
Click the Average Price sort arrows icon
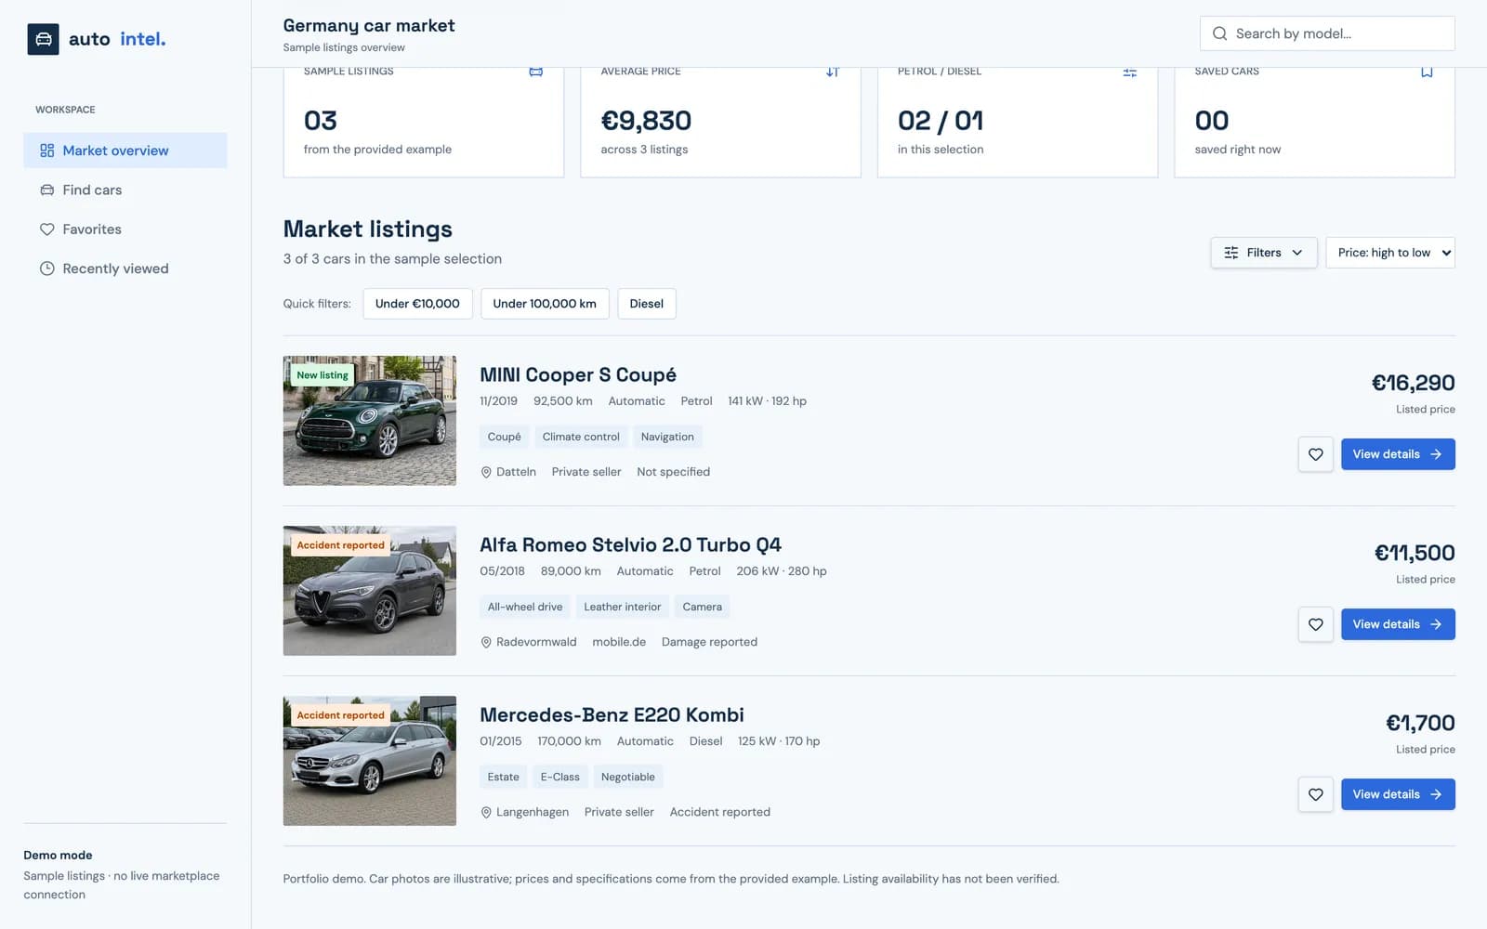click(x=833, y=72)
